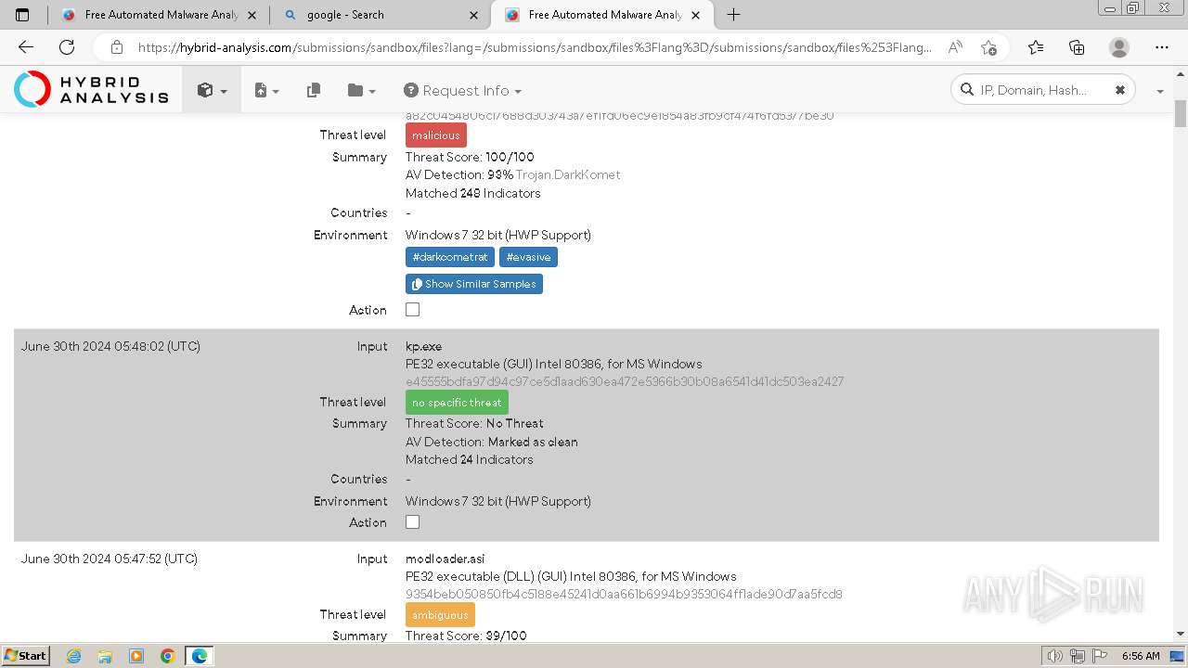Viewport: 1188px width, 668px height.
Task: Click the kp.exe file name
Action: pyautogui.click(x=423, y=346)
